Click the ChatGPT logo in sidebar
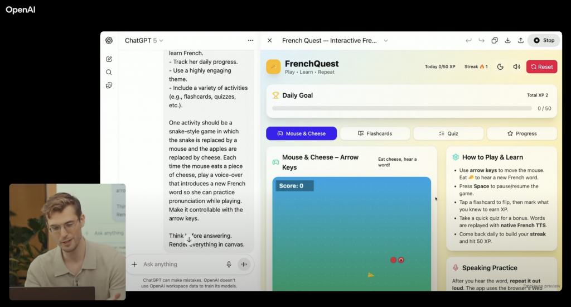This screenshot has width=571, height=307. [109, 40]
